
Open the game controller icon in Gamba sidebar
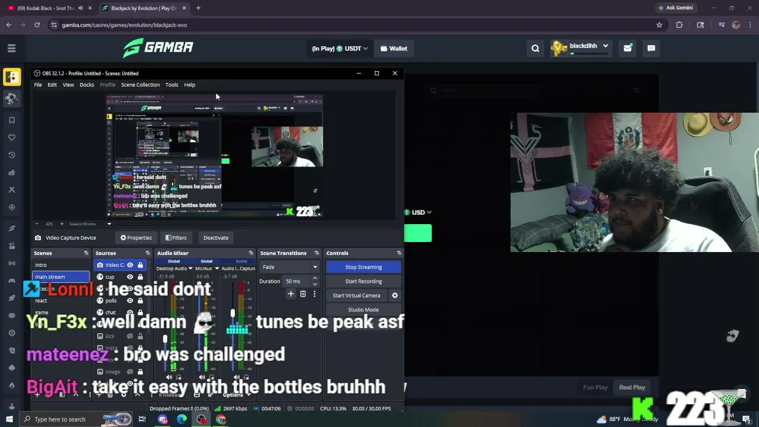click(x=11, y=281)
